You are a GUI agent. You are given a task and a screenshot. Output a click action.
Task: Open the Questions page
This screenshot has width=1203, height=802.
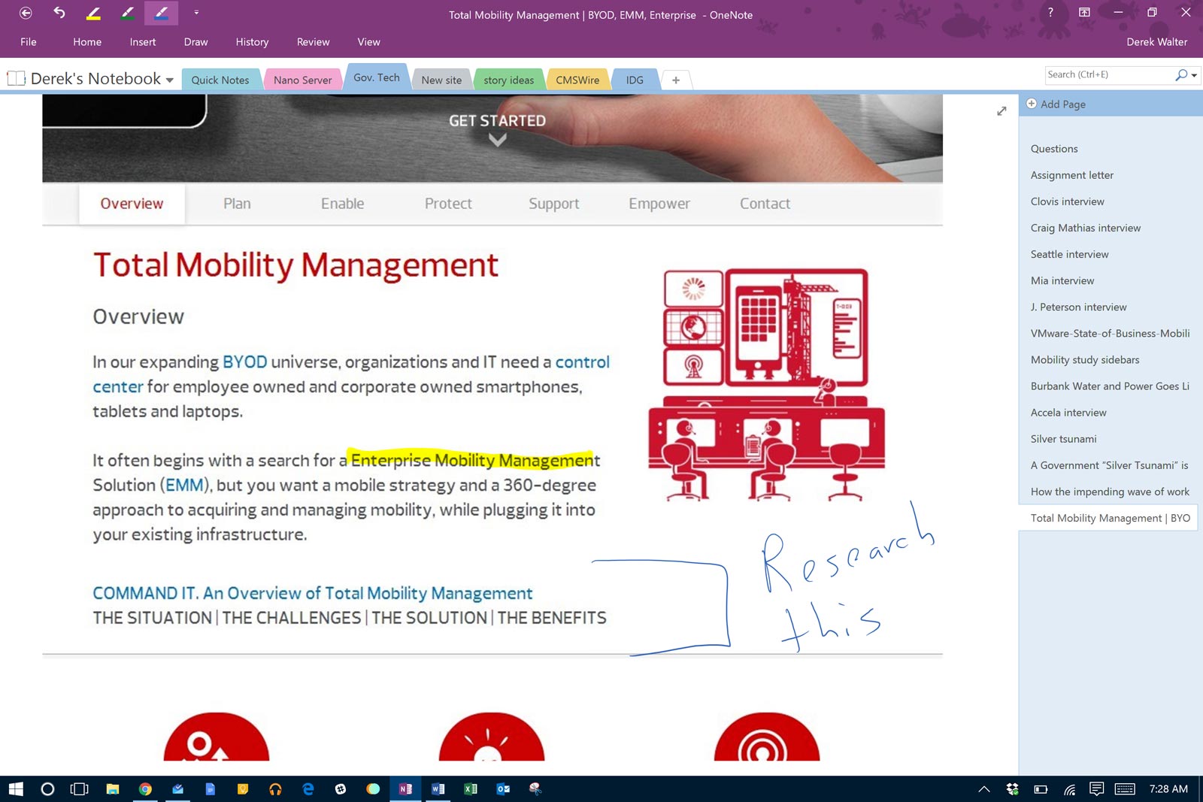click(1108, 149)
